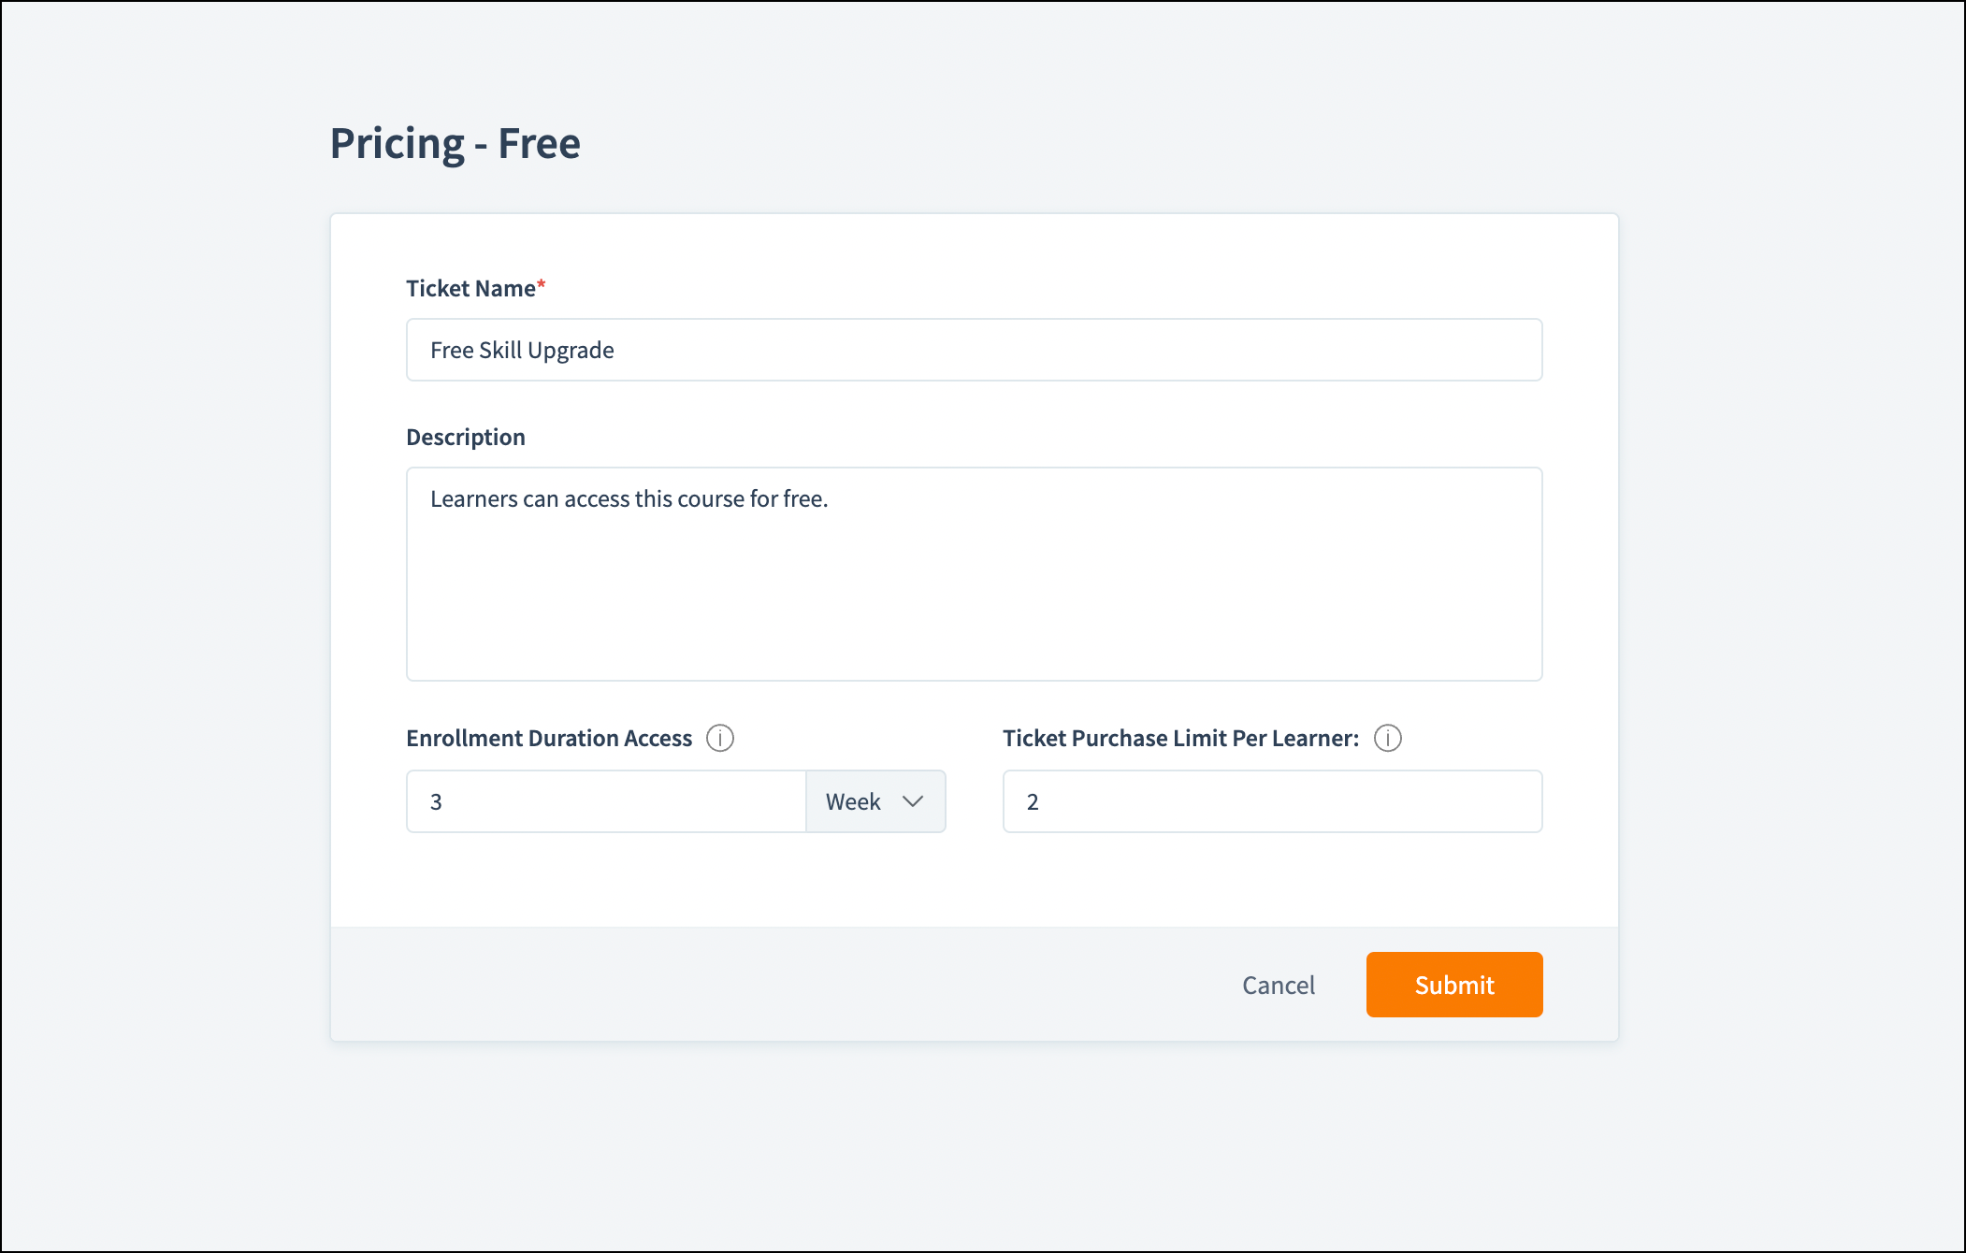The image size is (1966, 1253).
Task: Click the enrollment duration number field
Action: [x=606, y=801]
